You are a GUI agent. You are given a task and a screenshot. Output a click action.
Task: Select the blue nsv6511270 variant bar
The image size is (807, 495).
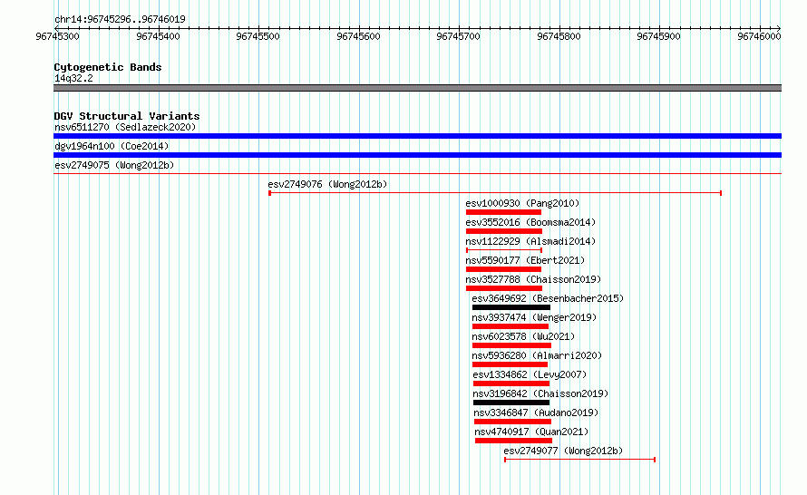pyautogui.click(x=417, y=136)
